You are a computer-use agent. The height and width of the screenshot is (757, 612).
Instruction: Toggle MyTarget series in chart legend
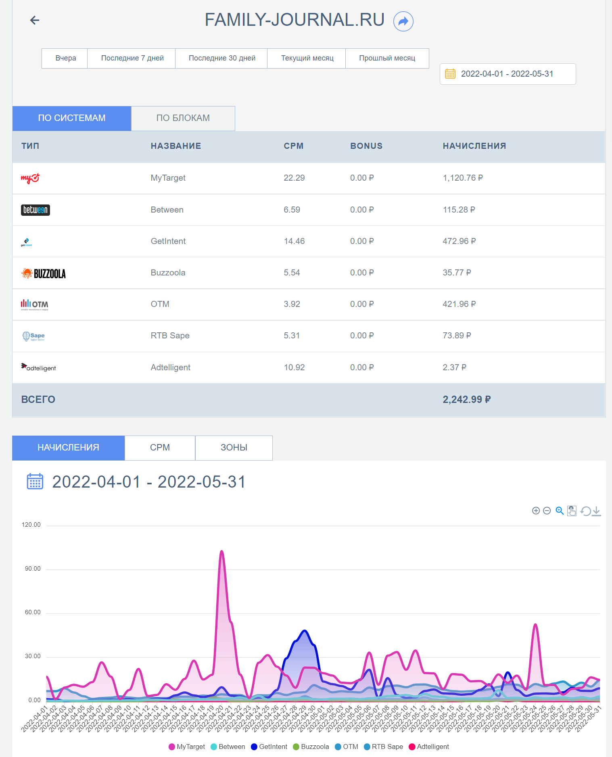click(x=187, y=747)
